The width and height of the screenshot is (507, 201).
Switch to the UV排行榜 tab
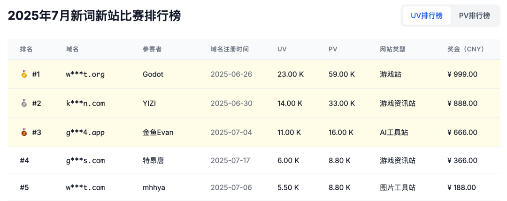point(426,15)
